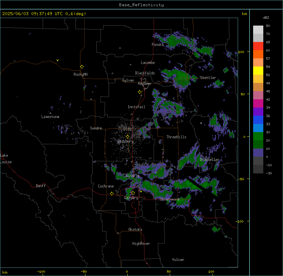Select the Airdrie label

133,176
